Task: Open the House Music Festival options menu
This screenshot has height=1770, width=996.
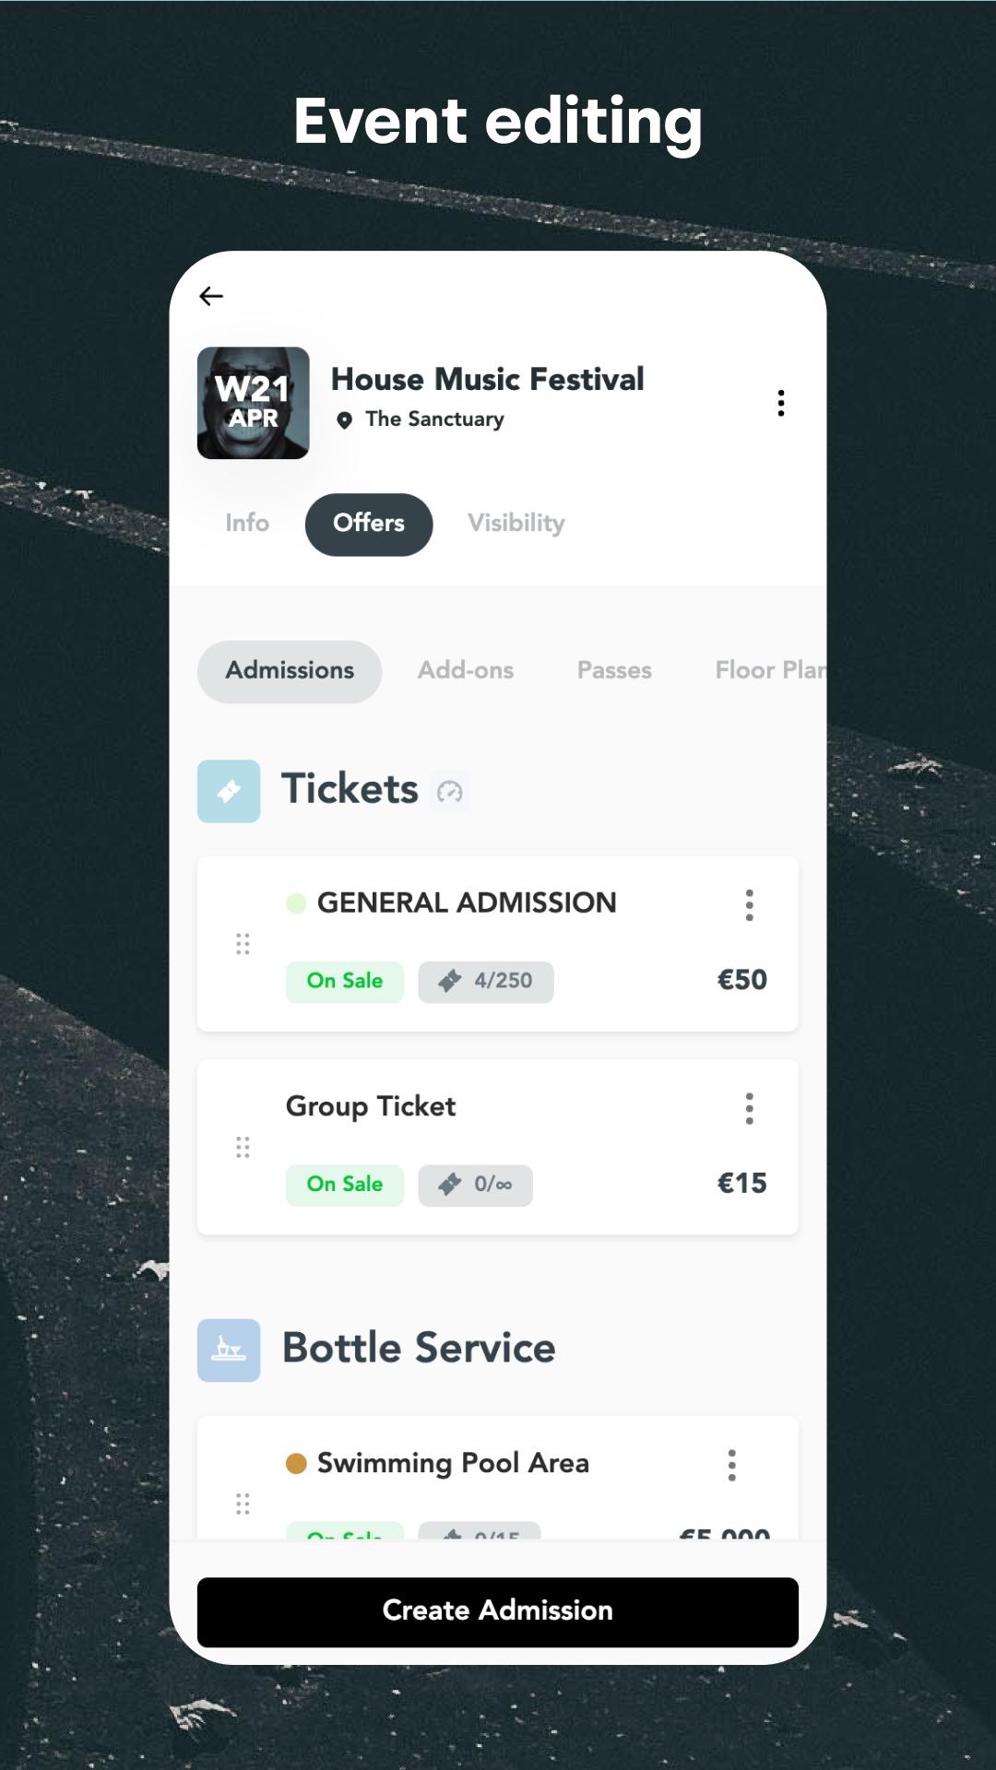Action: point(781,403)
